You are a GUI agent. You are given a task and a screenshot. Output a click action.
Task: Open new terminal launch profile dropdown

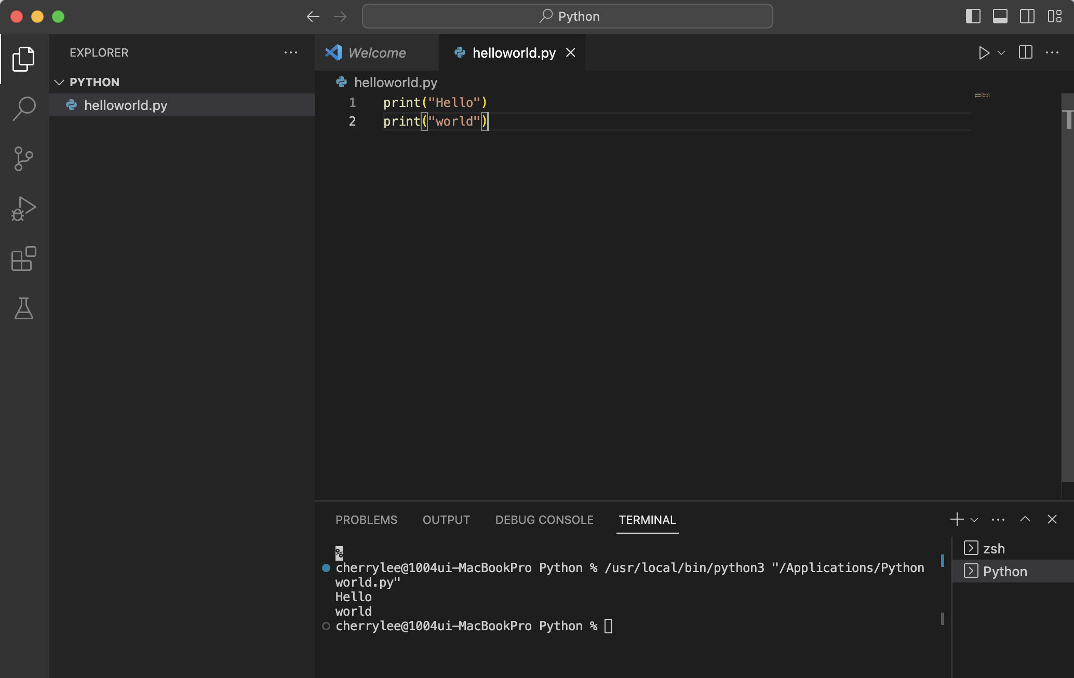point(974,520)
